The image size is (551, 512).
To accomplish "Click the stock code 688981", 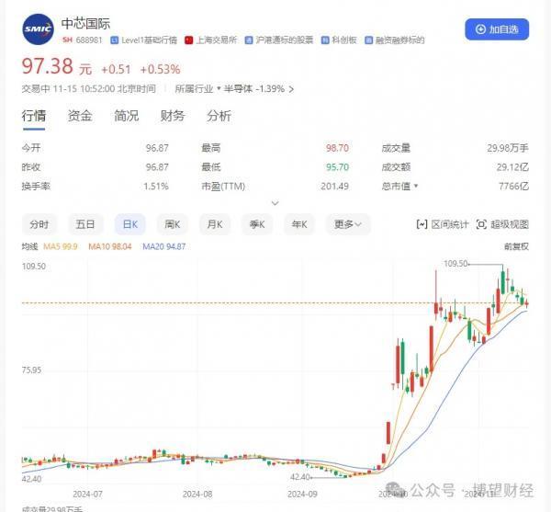I will [x=89, y=40].
